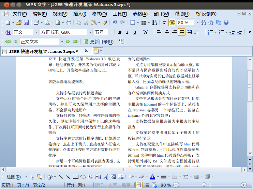Screen dimensions: 253x189
Task: Apply blue font color A swatch
Action: (x=152, y=177)
